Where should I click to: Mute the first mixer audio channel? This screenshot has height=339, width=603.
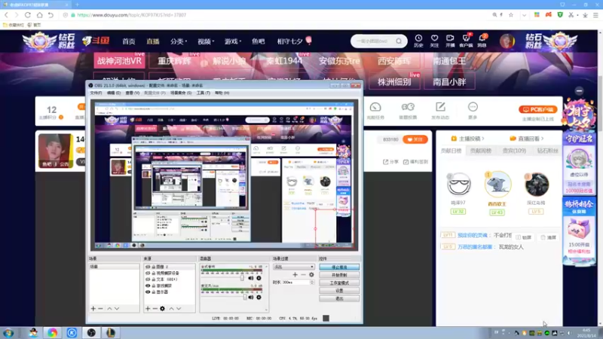[251, 278]
